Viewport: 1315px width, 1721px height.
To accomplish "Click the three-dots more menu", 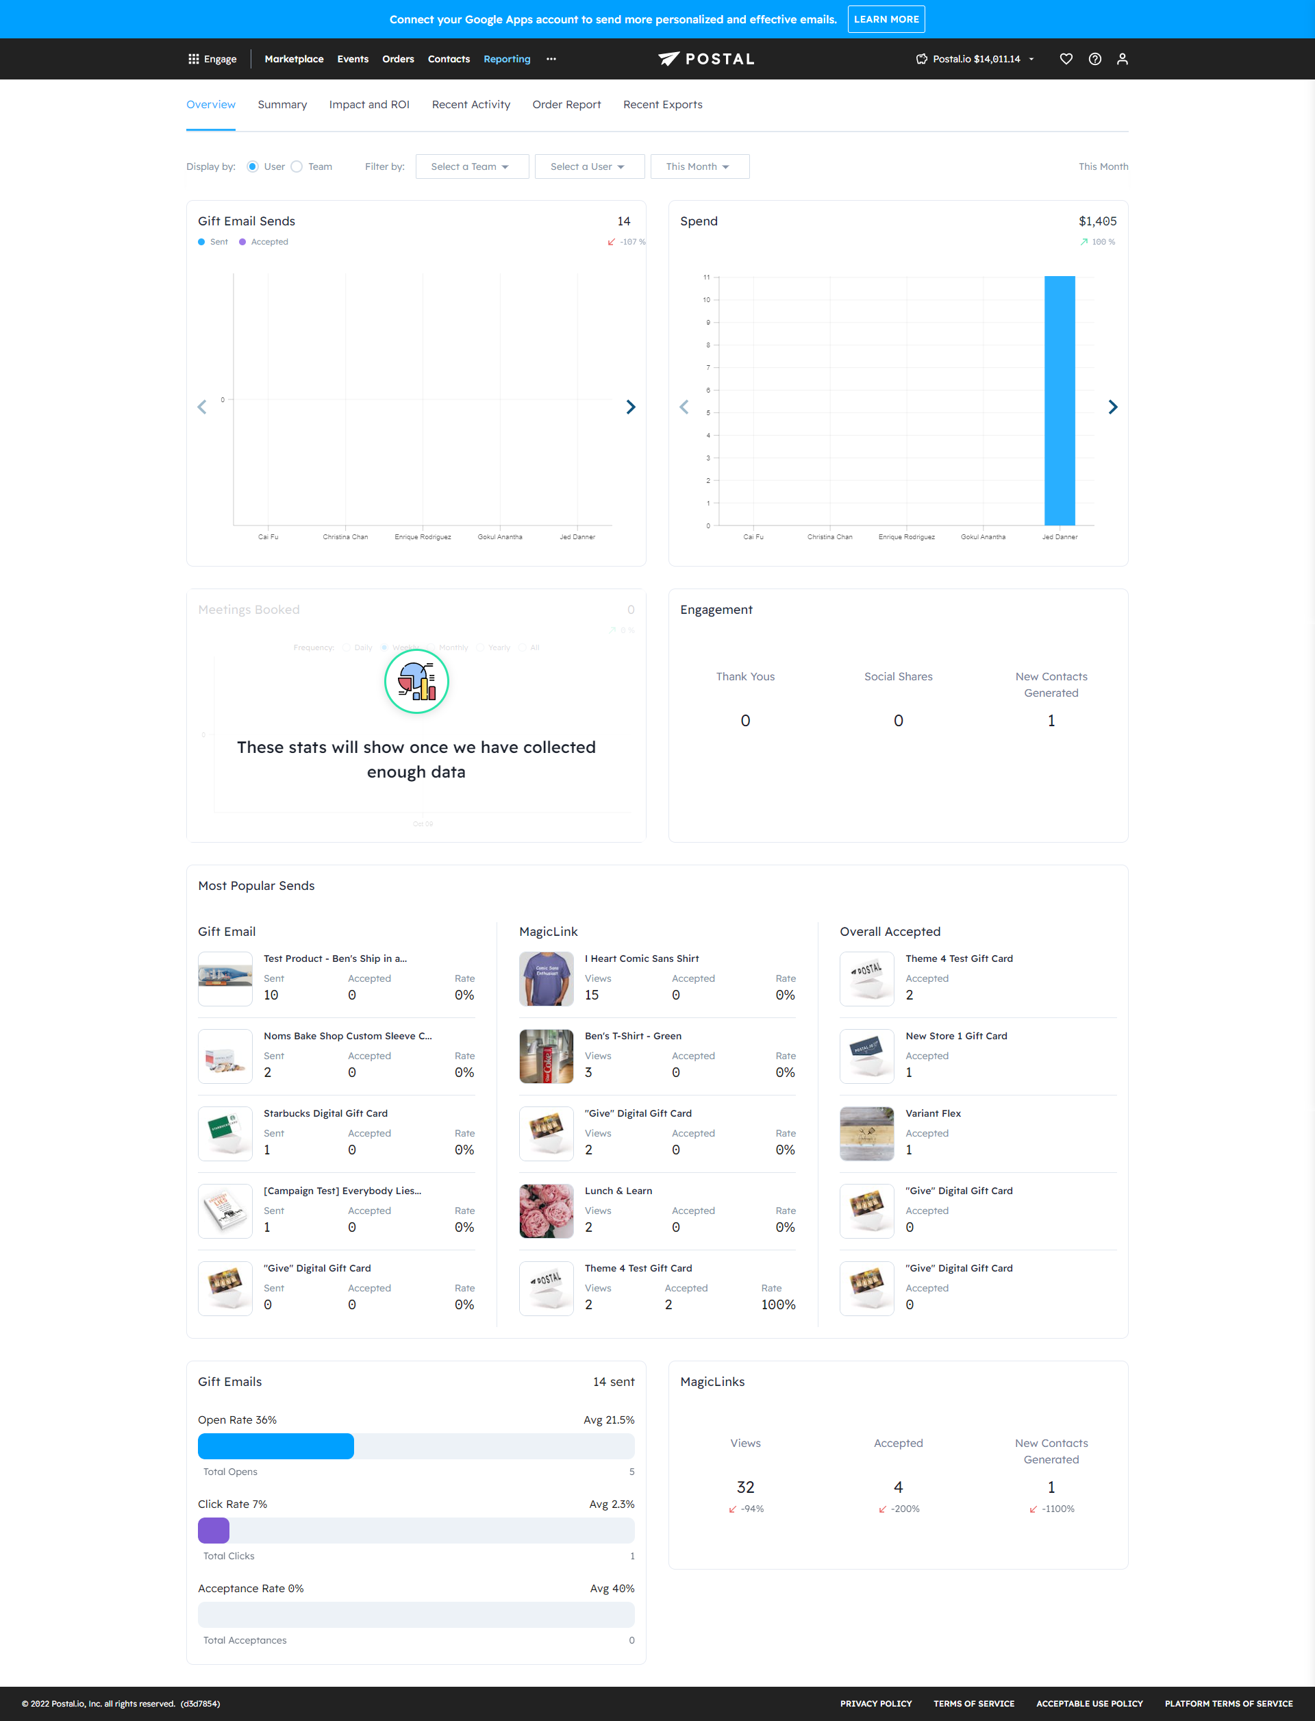I will point(551,59).
